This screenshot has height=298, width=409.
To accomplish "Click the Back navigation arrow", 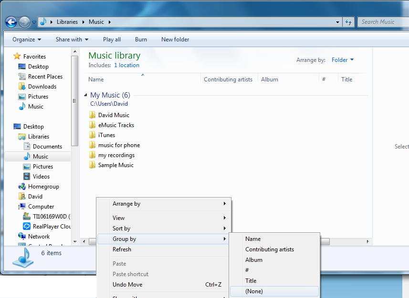I will (11, 22).
